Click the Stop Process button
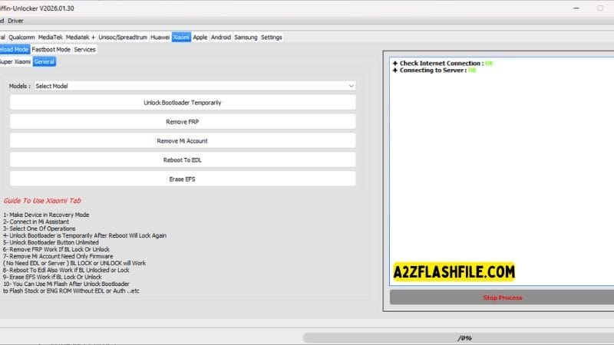The height and width of the screenshot is (345, 614). (502, 297)
